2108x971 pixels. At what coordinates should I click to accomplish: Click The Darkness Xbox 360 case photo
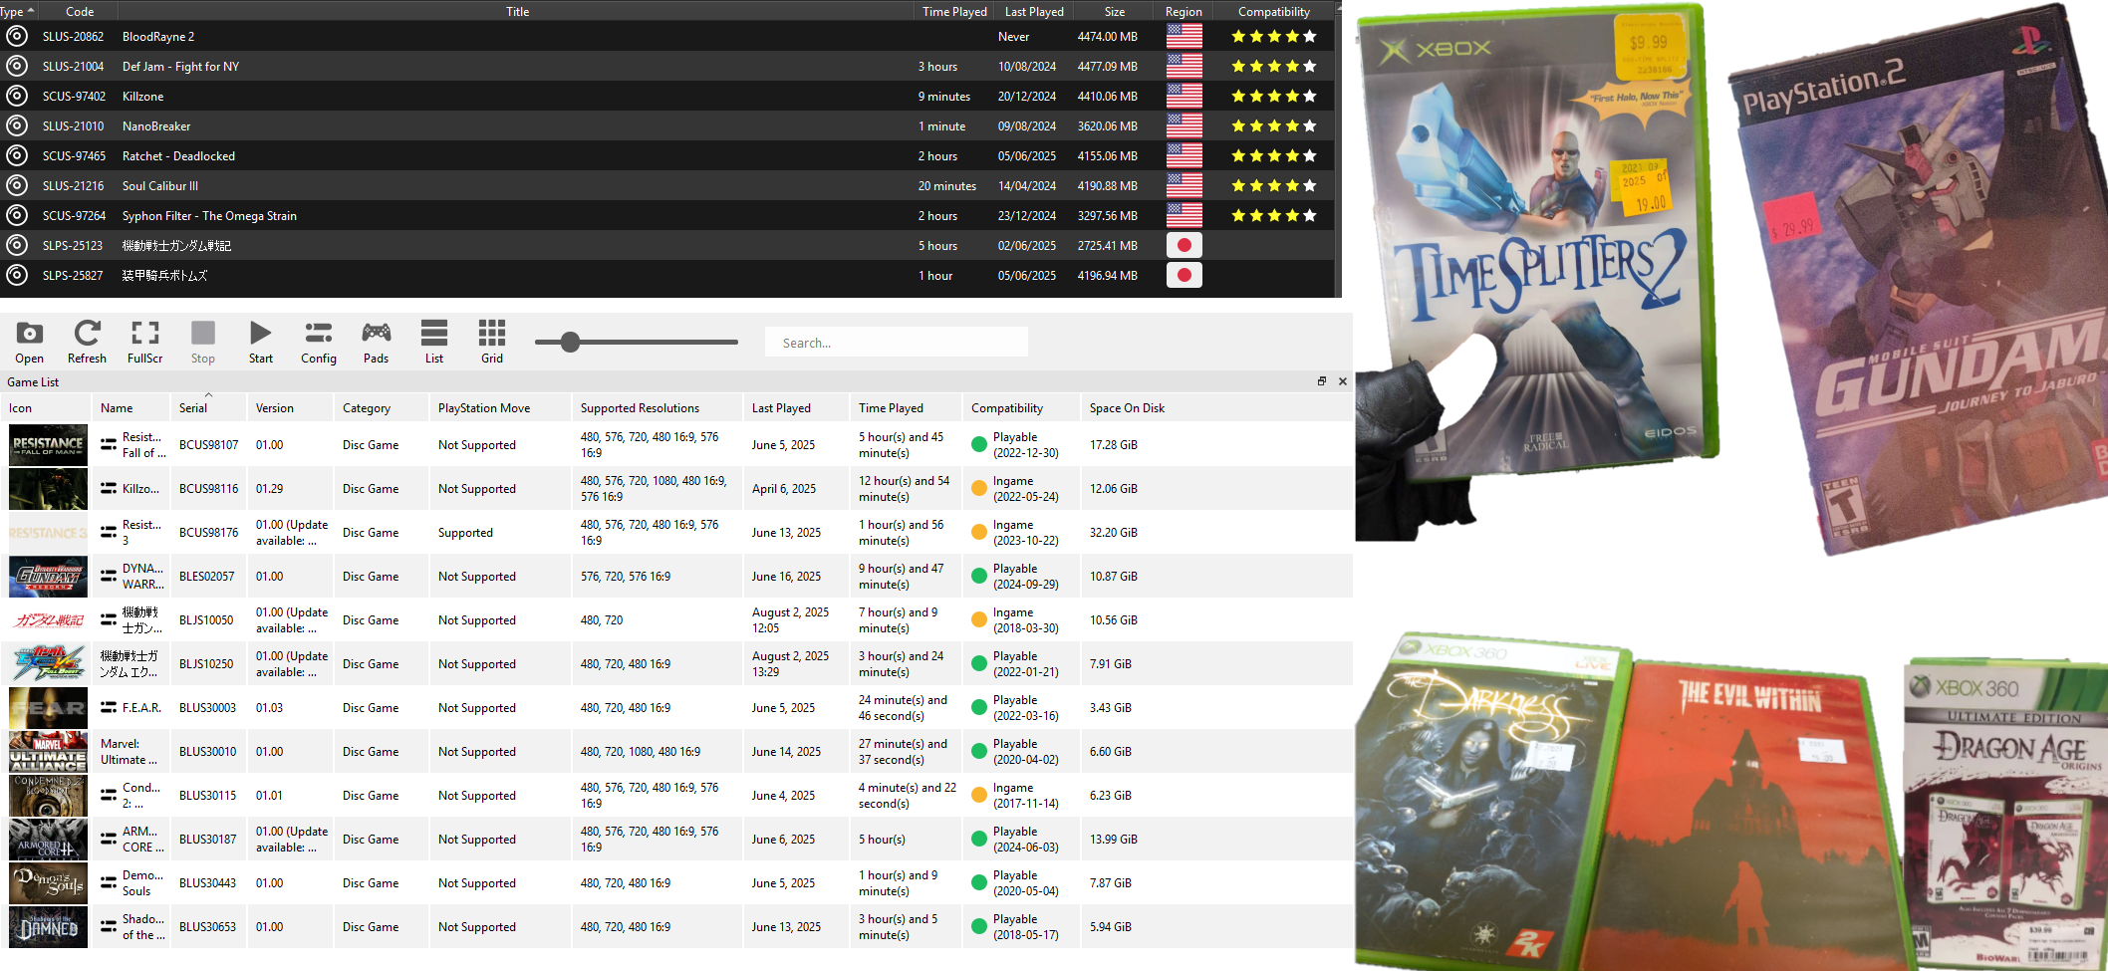pyautogui.click(x=1492, y=802)
